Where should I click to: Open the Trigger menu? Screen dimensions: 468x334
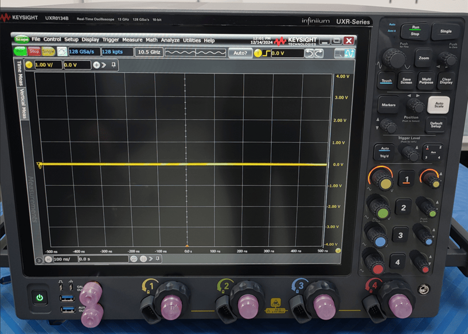[111, 40]
